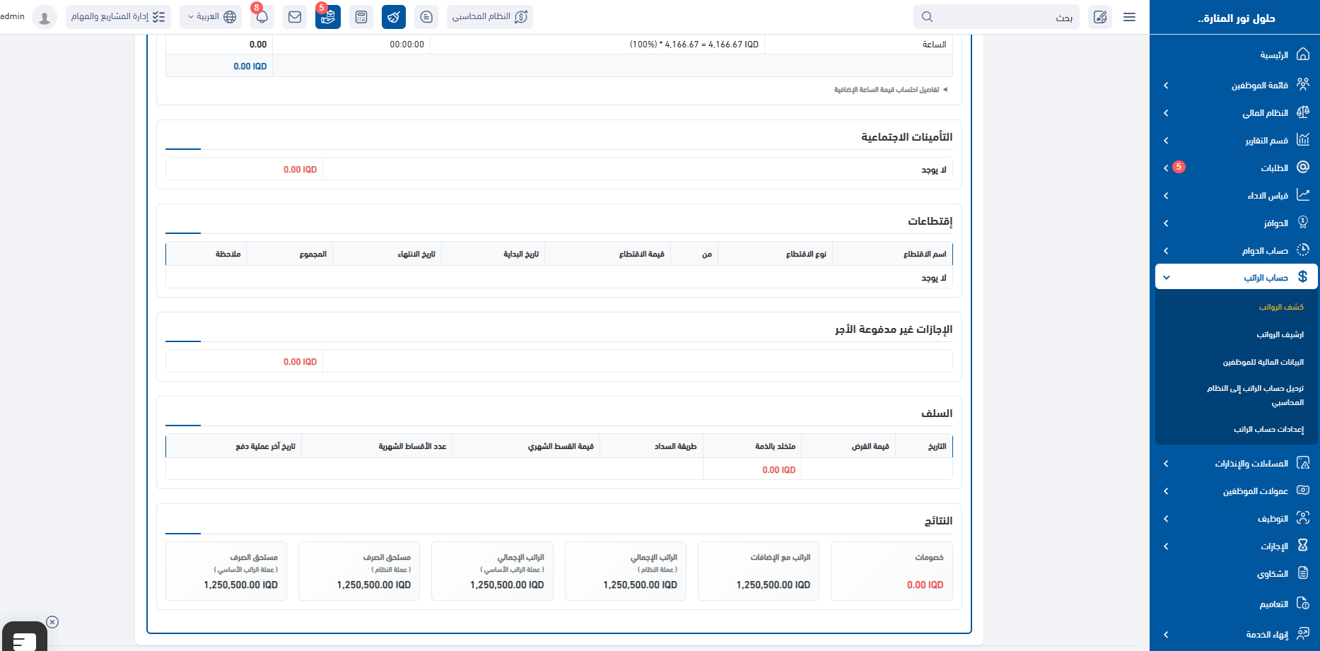Click in the بحث search field

click(996, 17)
